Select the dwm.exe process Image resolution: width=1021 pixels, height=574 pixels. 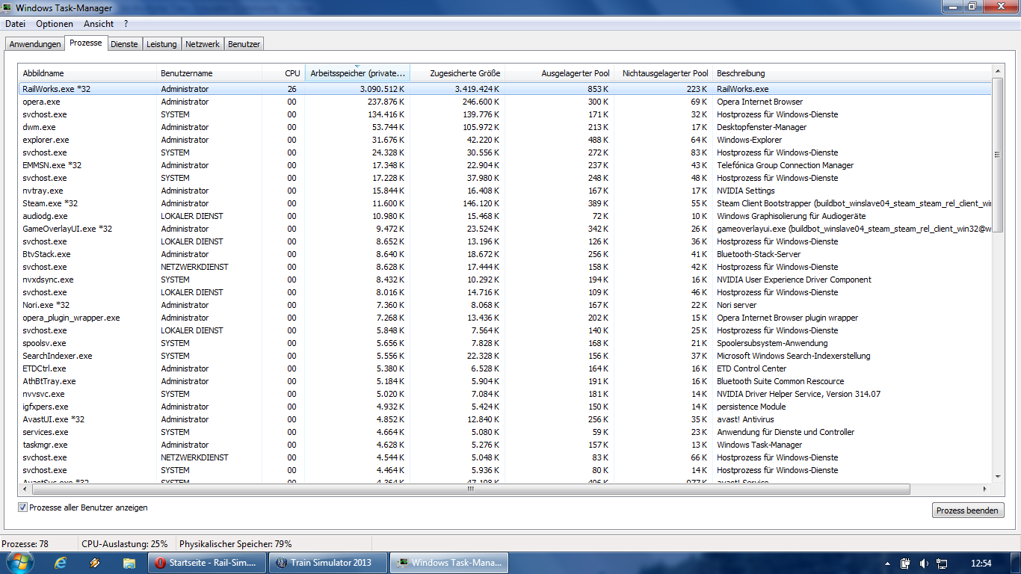pyautogui.click(x=505, y=127)
